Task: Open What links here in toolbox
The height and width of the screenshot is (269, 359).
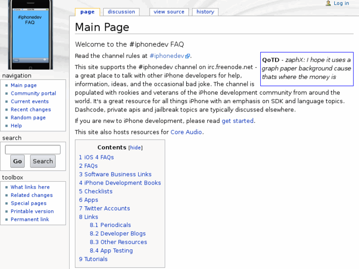Action: click(x=30, y=187)
